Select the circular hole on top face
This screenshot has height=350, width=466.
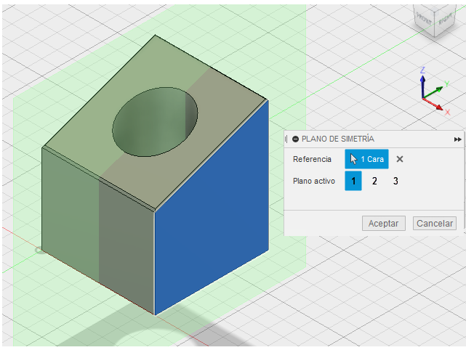[x=155, y=122]
